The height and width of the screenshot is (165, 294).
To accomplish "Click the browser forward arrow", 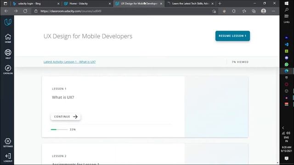I will (16, 11).
